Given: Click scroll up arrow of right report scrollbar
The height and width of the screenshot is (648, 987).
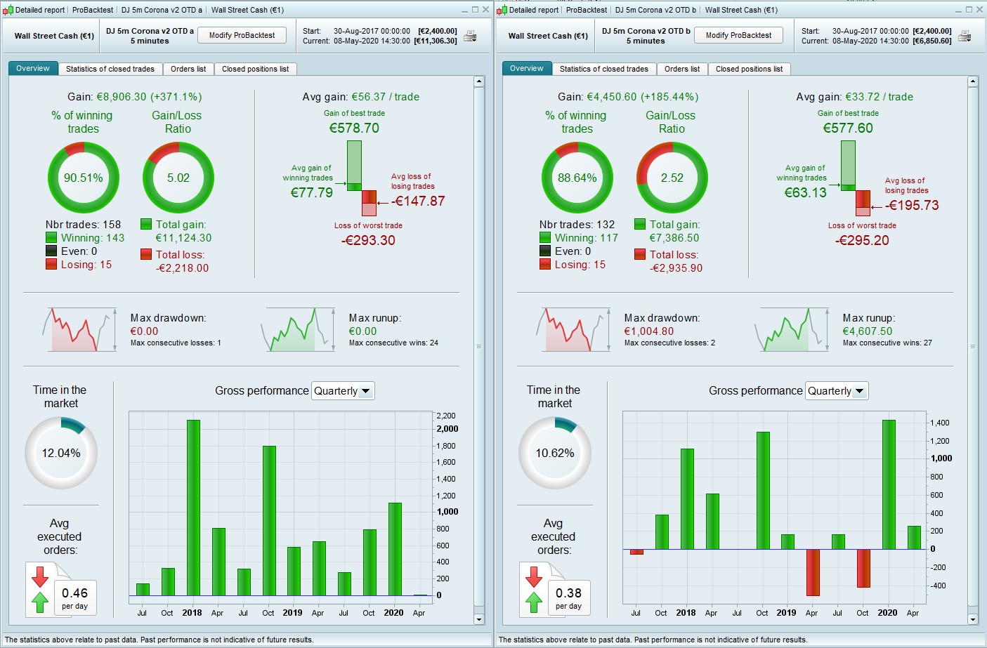Looking at the screenshot, I should [x=973, y=81].
